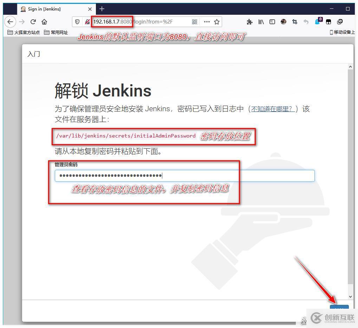Image resolution: width=358 pixels, height=328 pixels.
Task: Reload the Jenkins sign-in page
Action: pyautogui.click(x=33, y=22)
